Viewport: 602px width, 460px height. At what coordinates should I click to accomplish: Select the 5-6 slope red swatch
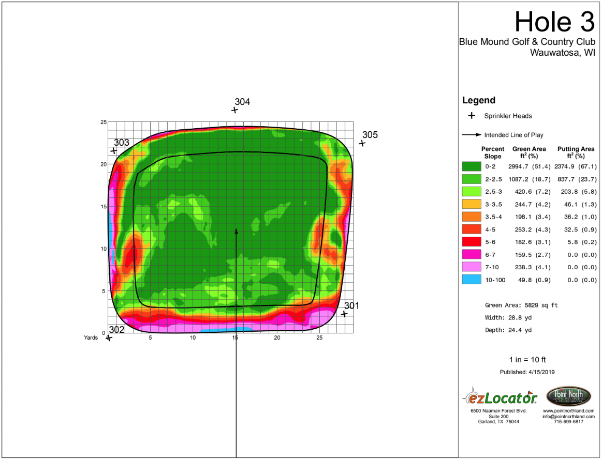coord(472,242)
